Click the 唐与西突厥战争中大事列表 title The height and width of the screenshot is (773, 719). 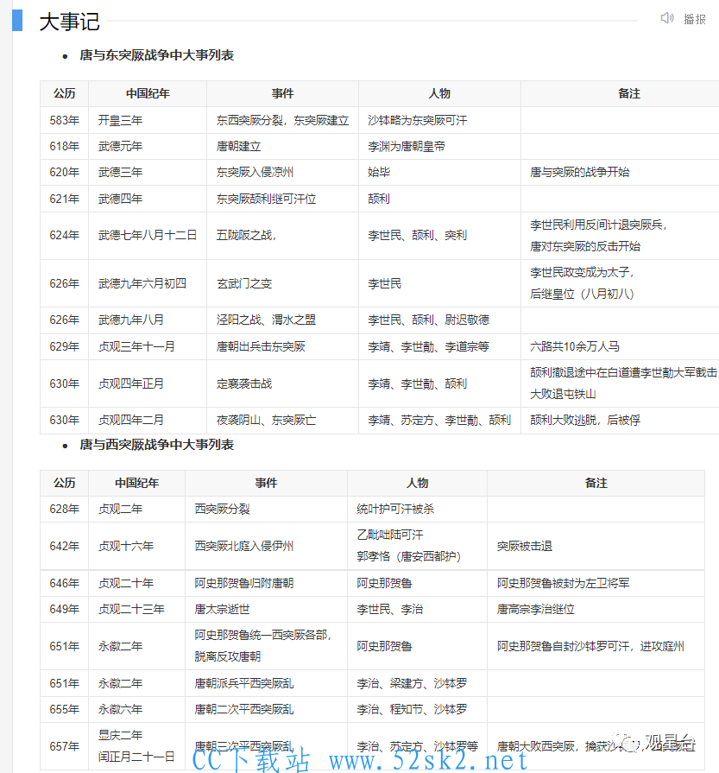click(157, 445)
